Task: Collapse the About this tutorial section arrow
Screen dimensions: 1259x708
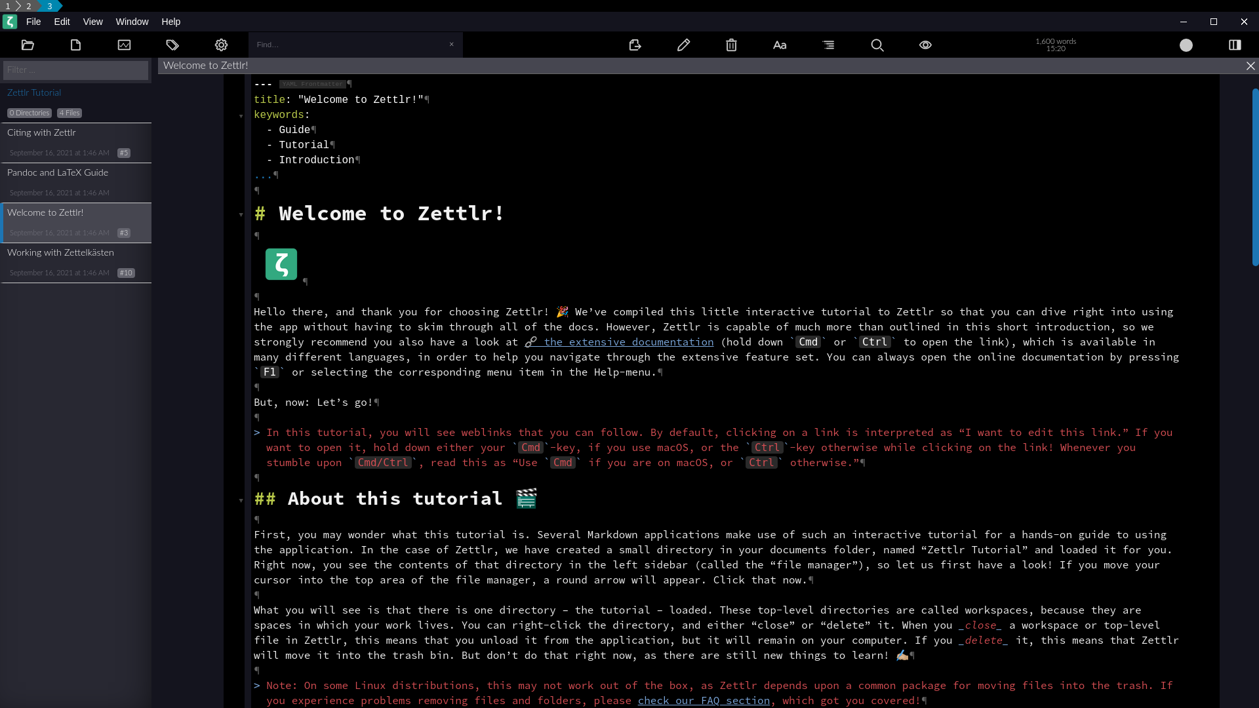Action: point(241,500)
